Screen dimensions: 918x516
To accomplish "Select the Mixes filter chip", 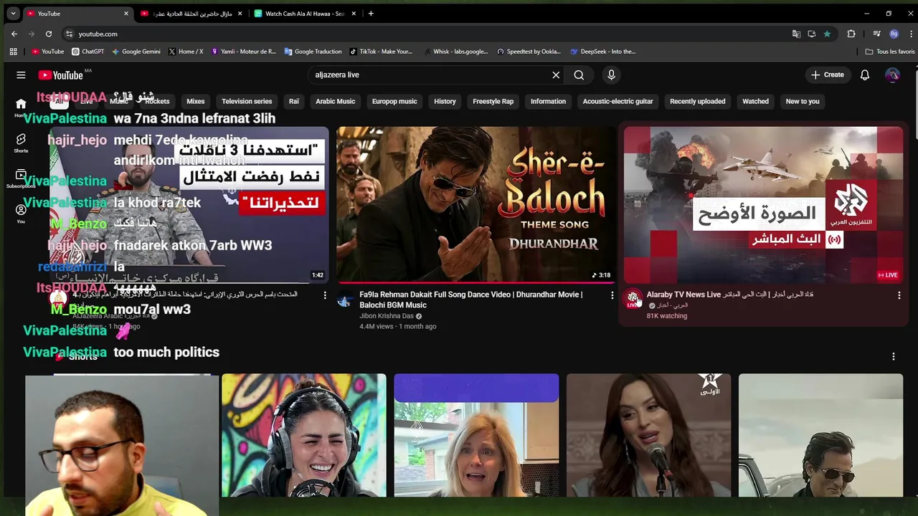I will click(x=196, y=101).
